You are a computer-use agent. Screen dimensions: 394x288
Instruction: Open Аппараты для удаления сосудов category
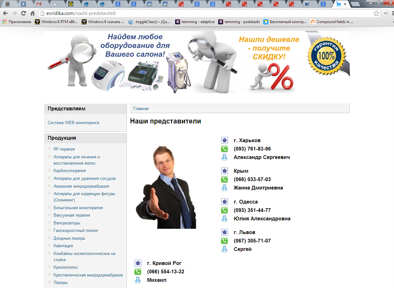click(84, 179)
